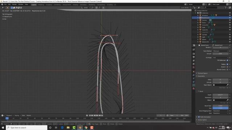
Task: Switch to the Animation workspace tab
Action: (x=83, y=5)
